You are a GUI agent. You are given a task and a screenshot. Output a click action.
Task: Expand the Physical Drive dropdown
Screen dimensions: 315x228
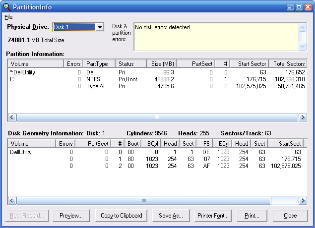point(100,27)
